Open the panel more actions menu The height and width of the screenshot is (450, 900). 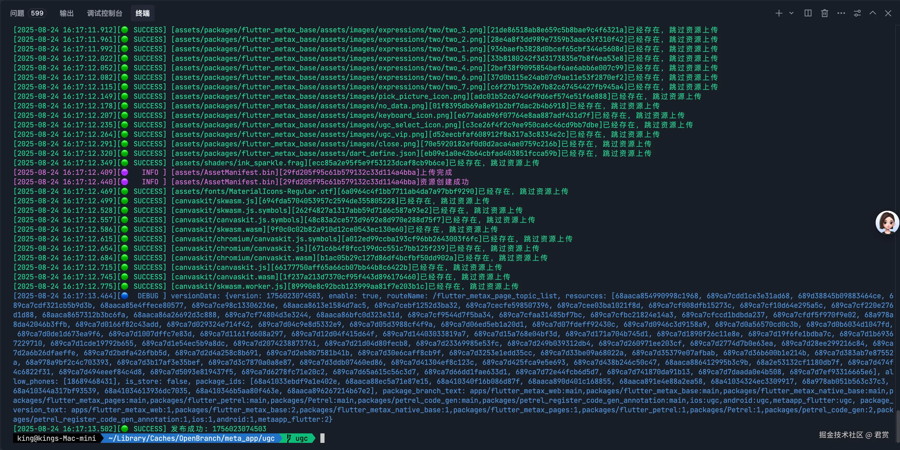click(841, 13)
